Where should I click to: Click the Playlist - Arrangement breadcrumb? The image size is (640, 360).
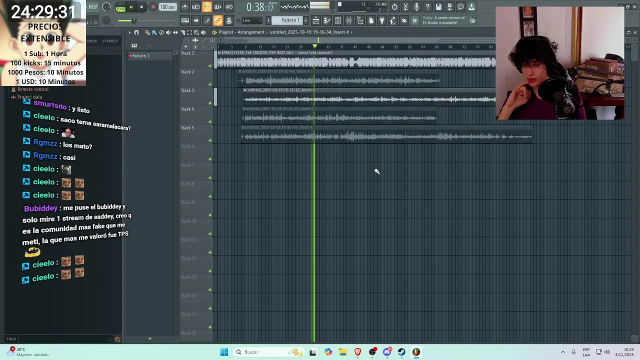tap(241, 32)
